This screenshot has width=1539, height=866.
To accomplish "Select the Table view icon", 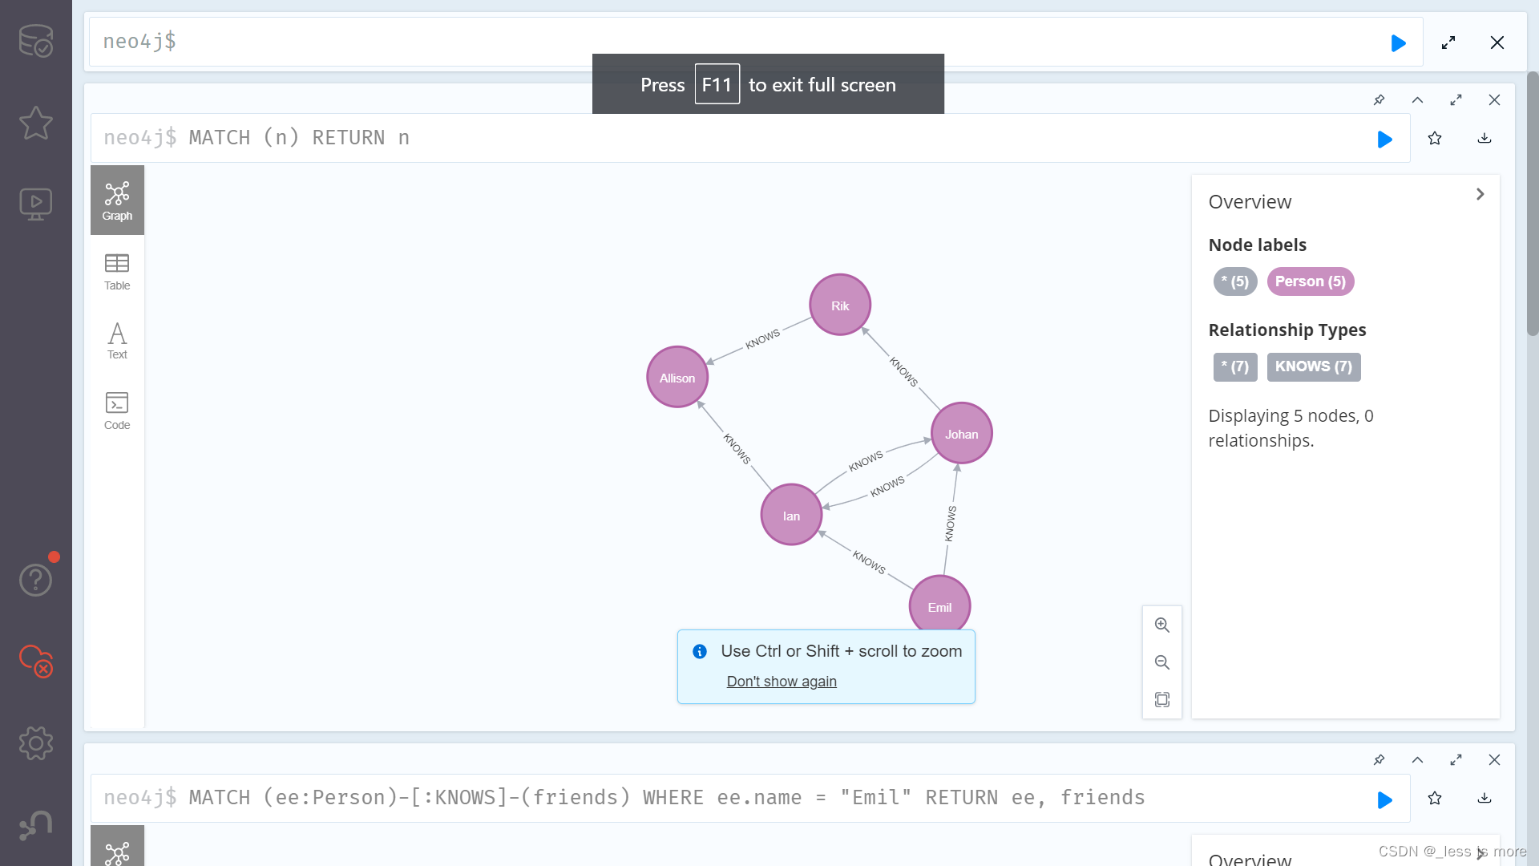I will click(x=116, y=269).
